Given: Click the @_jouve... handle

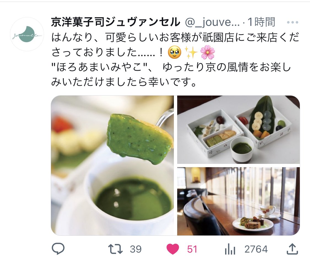Looking at the screenshot, I should [x=212, y=22].
